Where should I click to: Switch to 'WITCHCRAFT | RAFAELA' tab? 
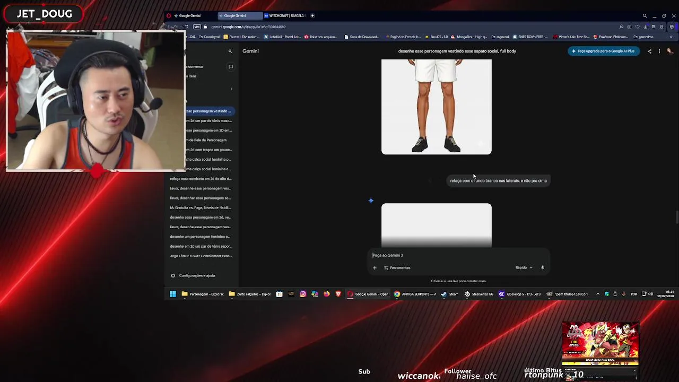285,16
